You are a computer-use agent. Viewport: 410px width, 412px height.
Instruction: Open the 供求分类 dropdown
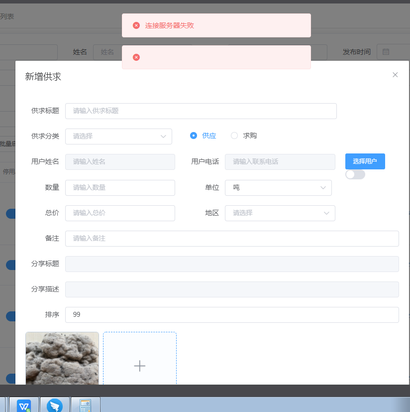click(x=118, y=137)
